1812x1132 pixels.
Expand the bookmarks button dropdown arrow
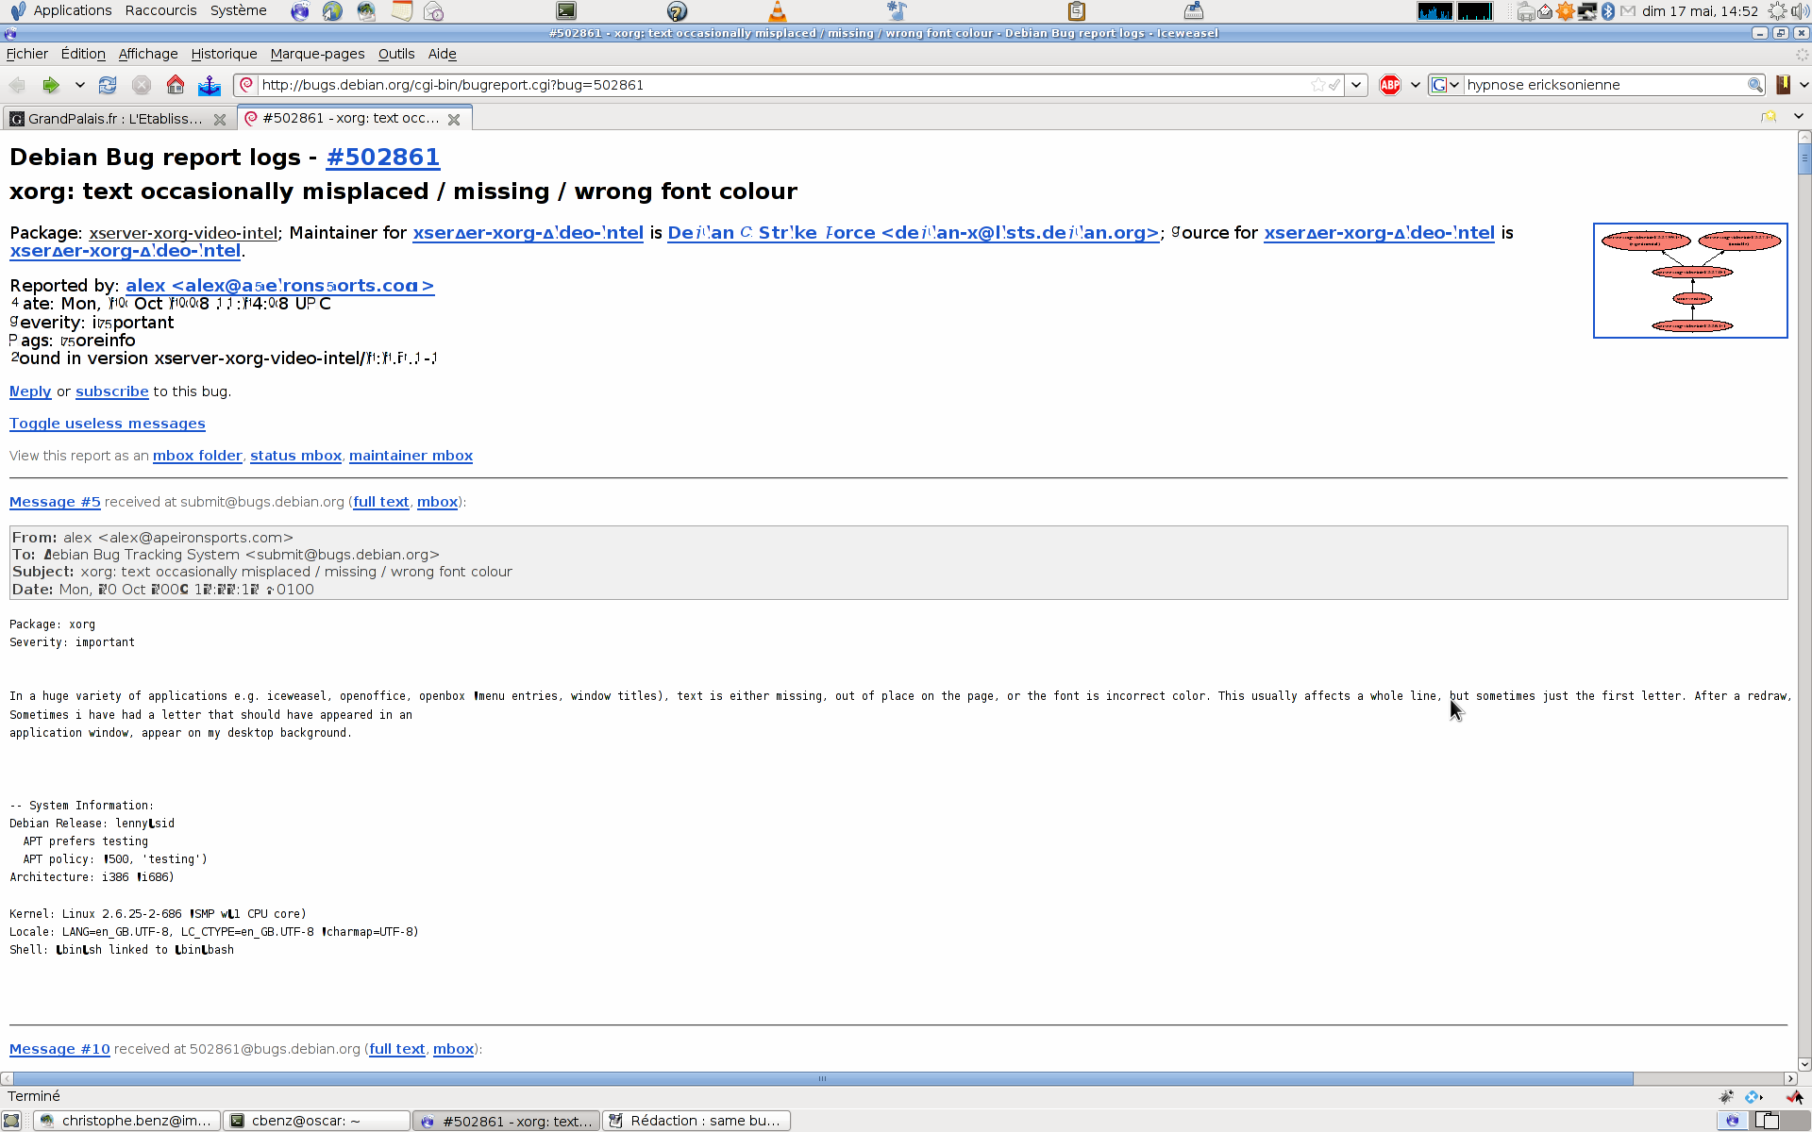1804,85
